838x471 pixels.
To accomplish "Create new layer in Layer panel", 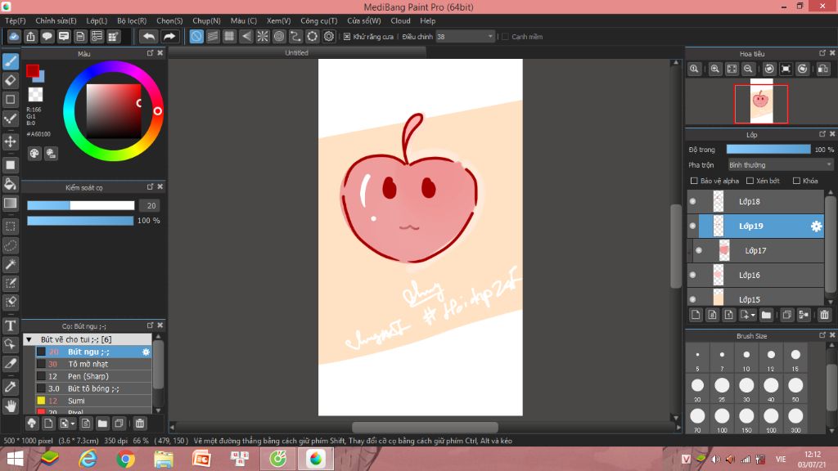I will pyautogui.click(x=696, y=315).
